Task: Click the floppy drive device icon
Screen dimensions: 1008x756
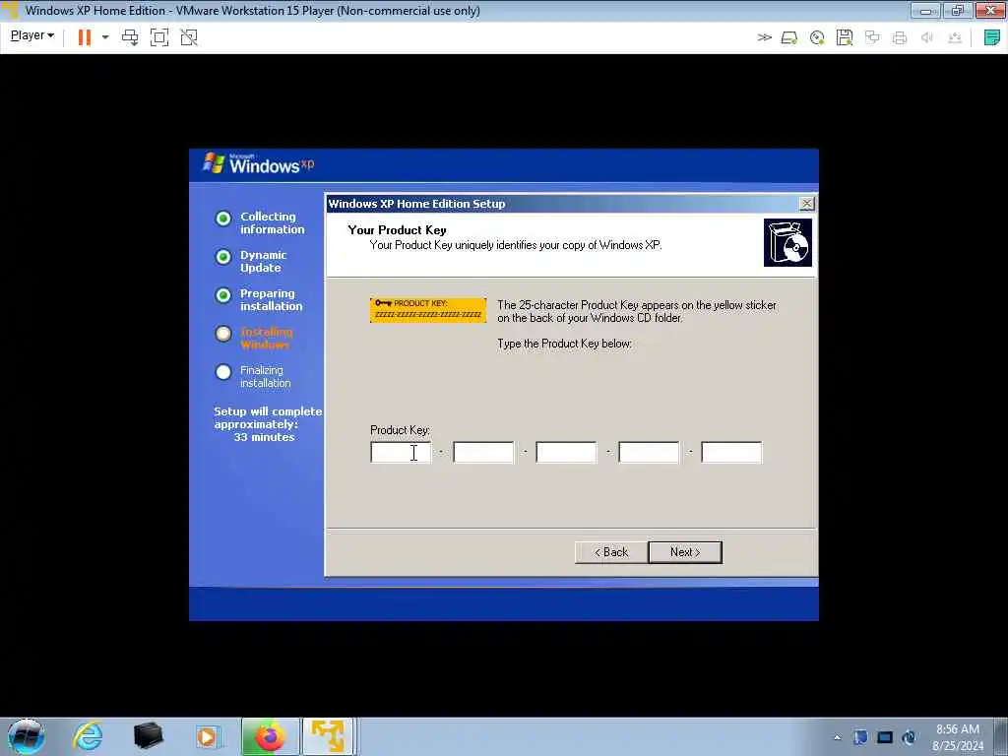Action: point(845,38)
